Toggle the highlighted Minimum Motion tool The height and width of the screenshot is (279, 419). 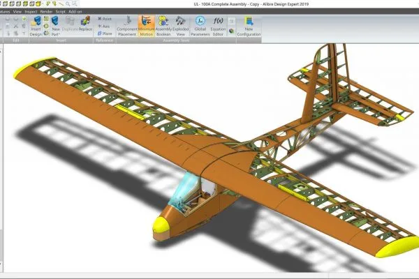click(146, 26)
